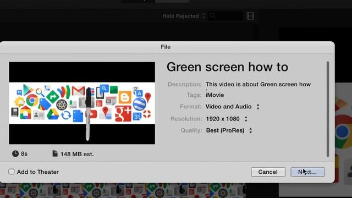Open the Quality Best (ProRes) dropdown
The width and height of the screenshot is (352, 198).
pyautogui.click(x=229, y=130)
